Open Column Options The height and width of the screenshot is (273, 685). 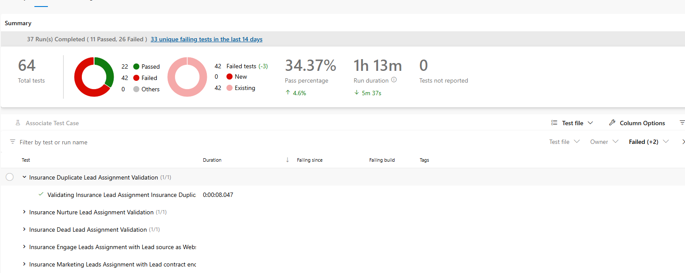(637, 123)
